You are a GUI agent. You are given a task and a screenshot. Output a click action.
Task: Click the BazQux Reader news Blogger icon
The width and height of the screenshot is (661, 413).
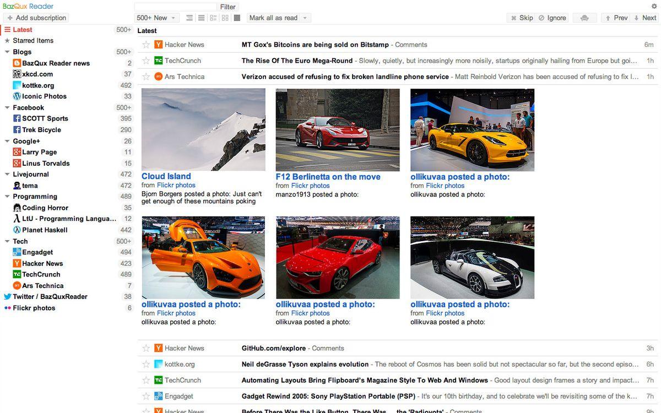(17, 63)
